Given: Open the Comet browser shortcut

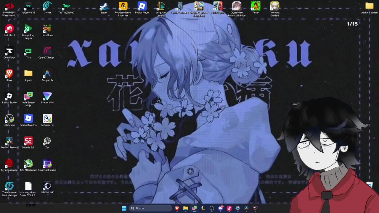Looking at the screenshot, I should (x=47, y=8).
